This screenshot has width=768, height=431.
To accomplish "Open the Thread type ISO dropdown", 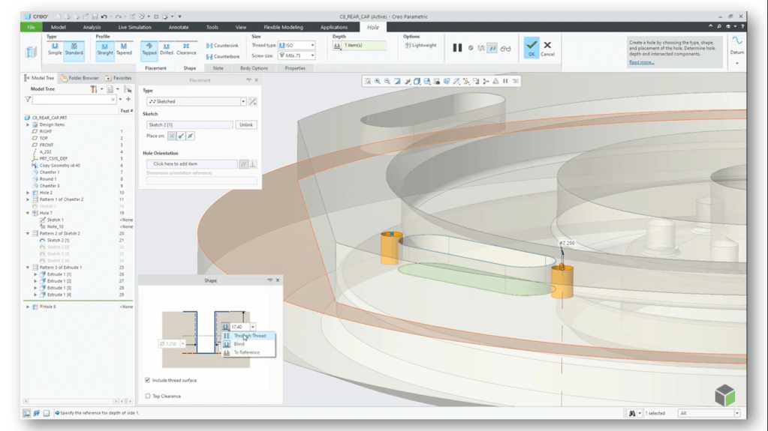I will click(297, 45).
